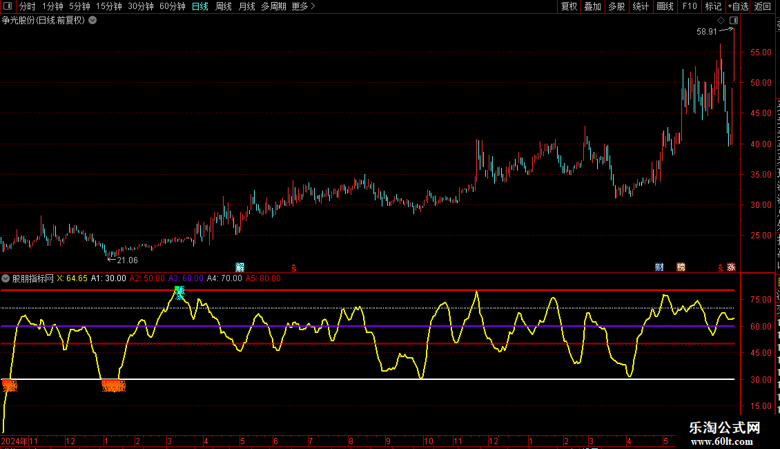The width and height of the screenshot is (780, 449).
Task: Click the A5: 80.00 parameter label
Action: click(263, 278)
